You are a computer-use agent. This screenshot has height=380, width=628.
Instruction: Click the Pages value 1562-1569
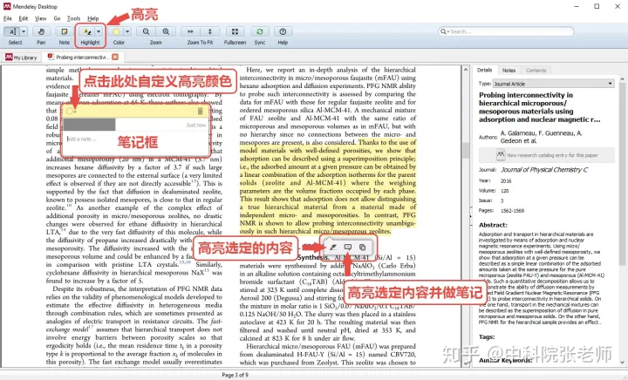point(512,210)
